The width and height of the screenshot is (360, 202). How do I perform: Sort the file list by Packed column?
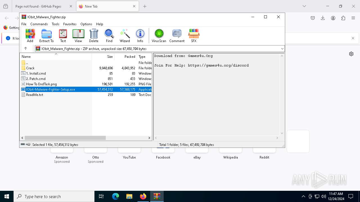[x=126, y=57]
